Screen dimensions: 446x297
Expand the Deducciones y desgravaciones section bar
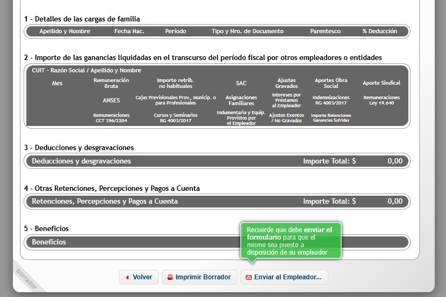pyautogui.click(x=161, y=161)
